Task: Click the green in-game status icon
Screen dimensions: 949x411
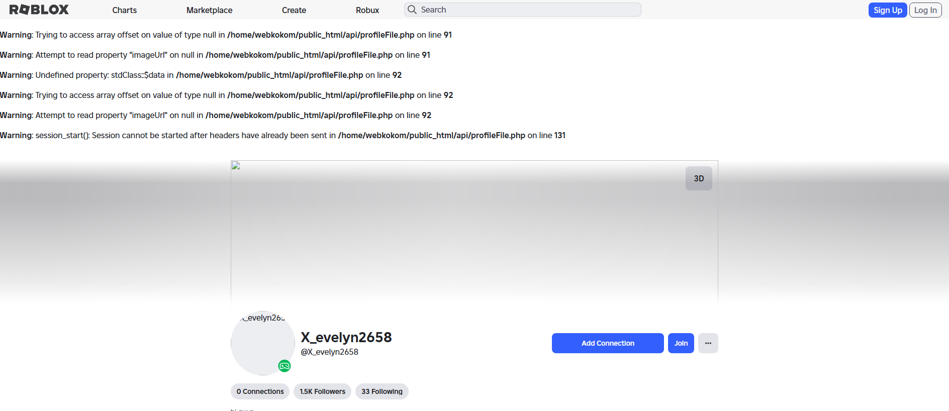Action: click(x=284, y=366)
